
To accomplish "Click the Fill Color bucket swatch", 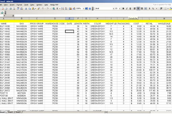I will [x=171, y=8].
